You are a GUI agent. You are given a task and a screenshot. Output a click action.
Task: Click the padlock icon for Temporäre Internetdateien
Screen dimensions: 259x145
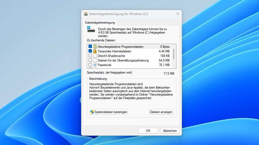95,51
